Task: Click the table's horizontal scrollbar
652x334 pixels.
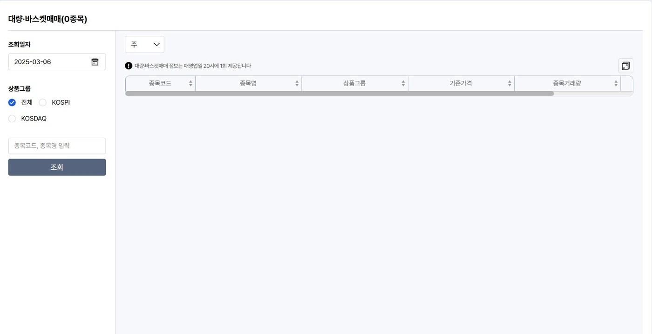Action: tap(340, 93)
